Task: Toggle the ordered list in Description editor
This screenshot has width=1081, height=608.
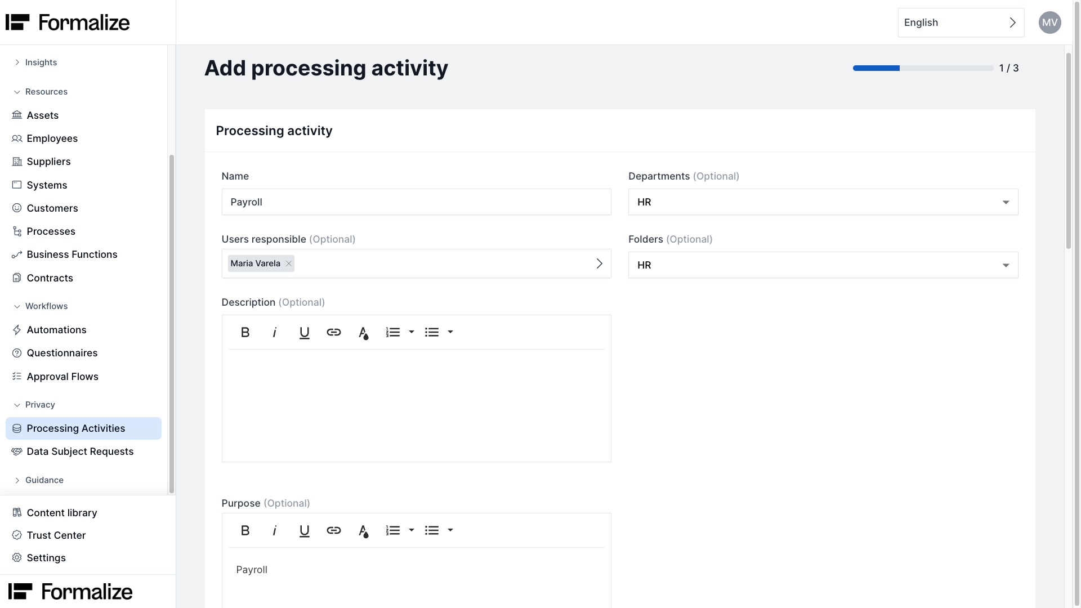Action: (392, 332)
